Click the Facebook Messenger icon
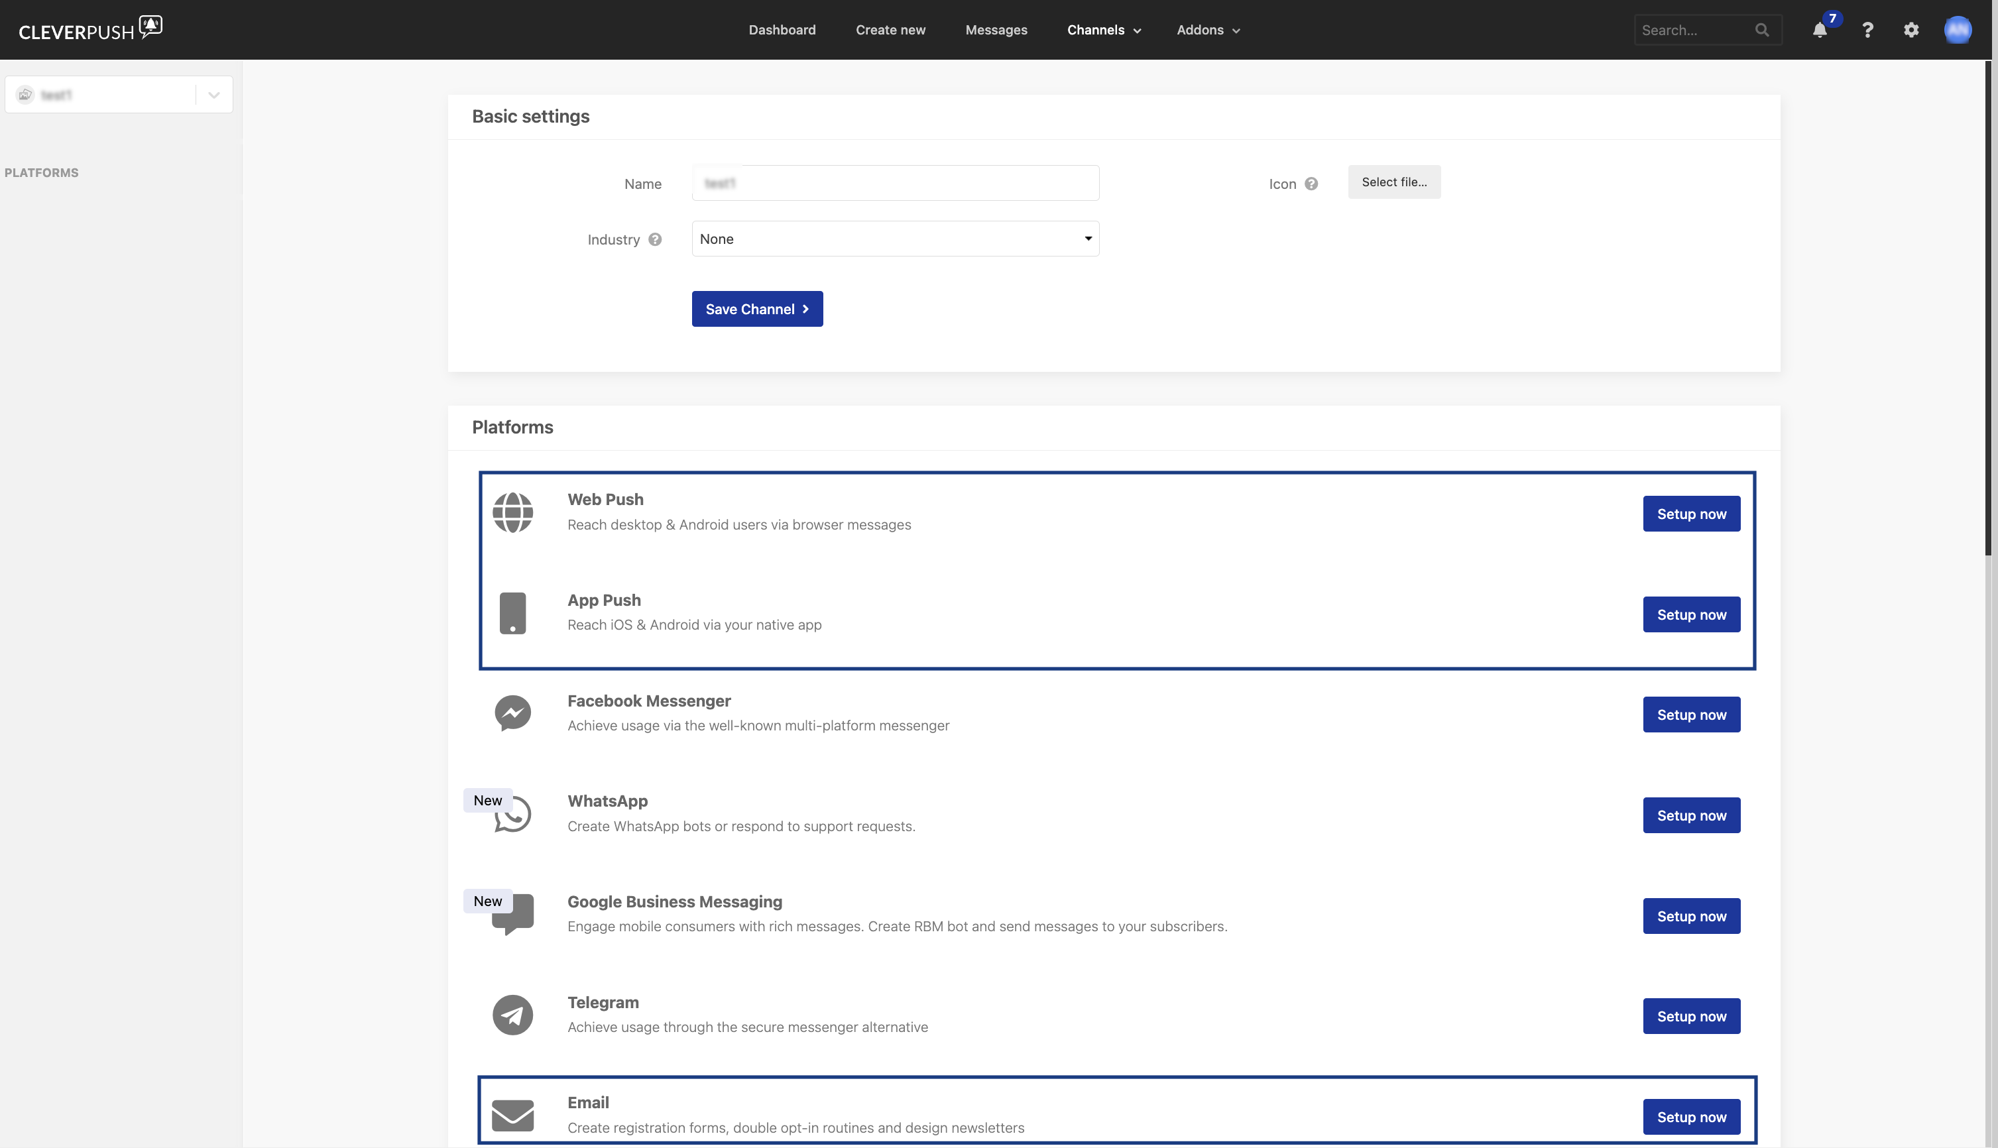1998x1148 pixels. click(512, 713)
